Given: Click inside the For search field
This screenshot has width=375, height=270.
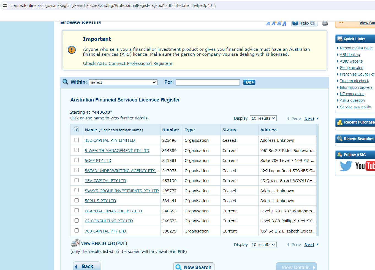Looking at the screenshot, I should pyautogui.click(x=208, y=82).
